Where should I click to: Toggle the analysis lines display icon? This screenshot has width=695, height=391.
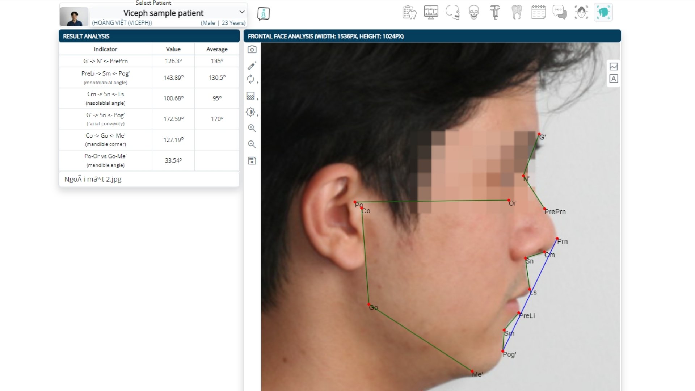tap(614, 67)
